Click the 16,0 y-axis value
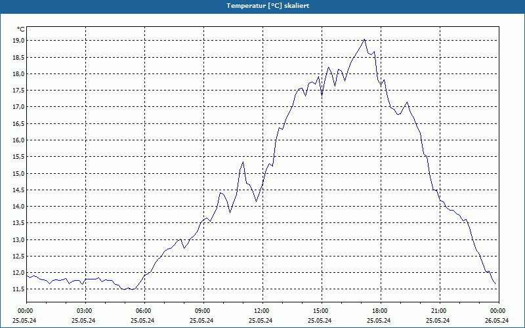This screenshot has height=328, width=525. coord(19,140)
